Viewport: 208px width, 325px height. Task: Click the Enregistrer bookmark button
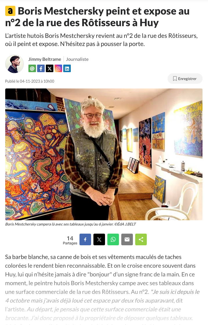click(x=185, y=79)
